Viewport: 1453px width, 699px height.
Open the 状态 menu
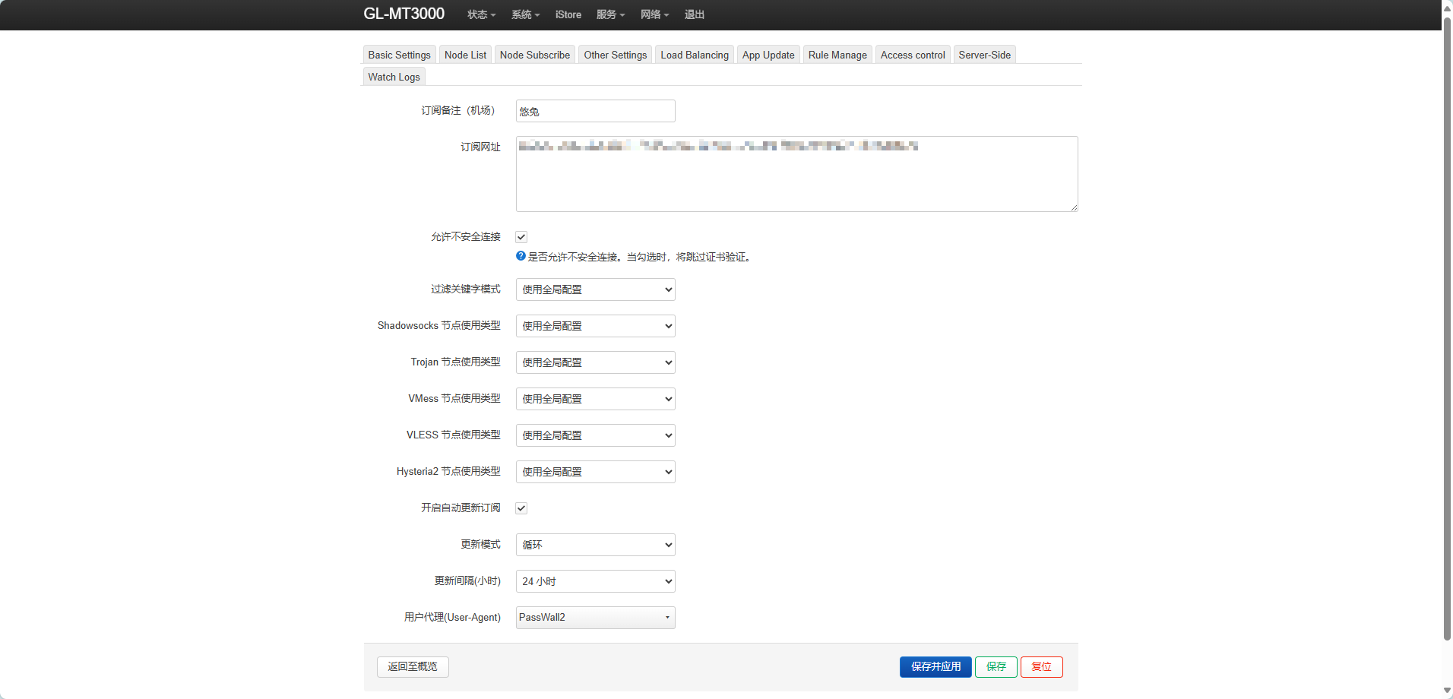coord(480,14)
